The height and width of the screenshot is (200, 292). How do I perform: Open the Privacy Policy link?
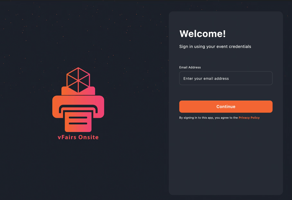click(x=249, y=118)
